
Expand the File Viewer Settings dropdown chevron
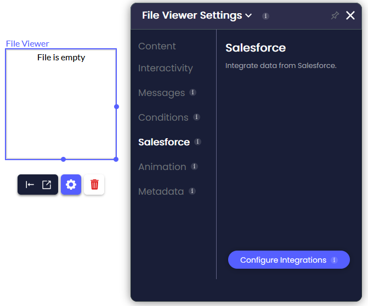coord(248,16)
